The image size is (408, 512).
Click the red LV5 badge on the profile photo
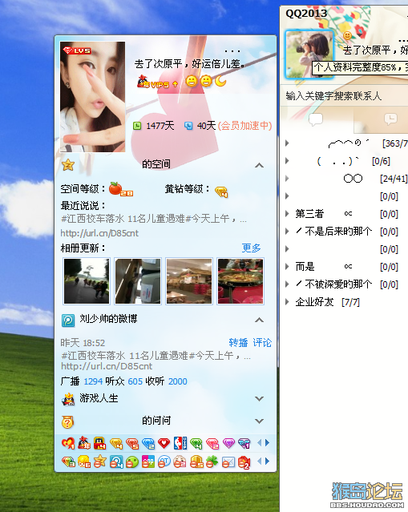click(x=77, y=50)
